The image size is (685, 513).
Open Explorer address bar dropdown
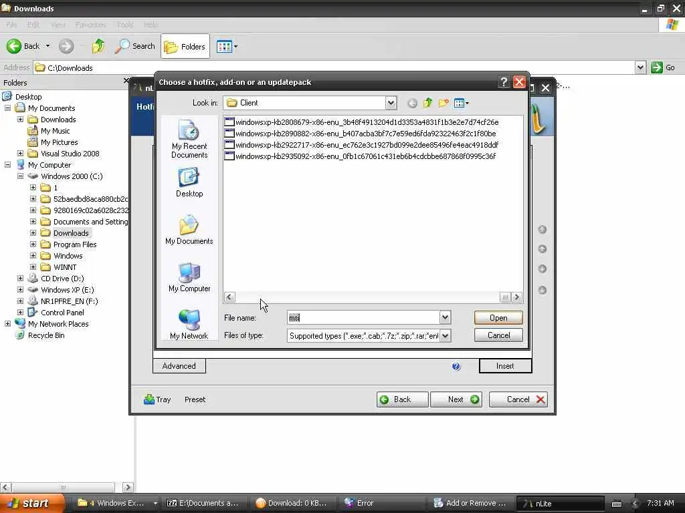pyautogui.click(x=640, y=67)
